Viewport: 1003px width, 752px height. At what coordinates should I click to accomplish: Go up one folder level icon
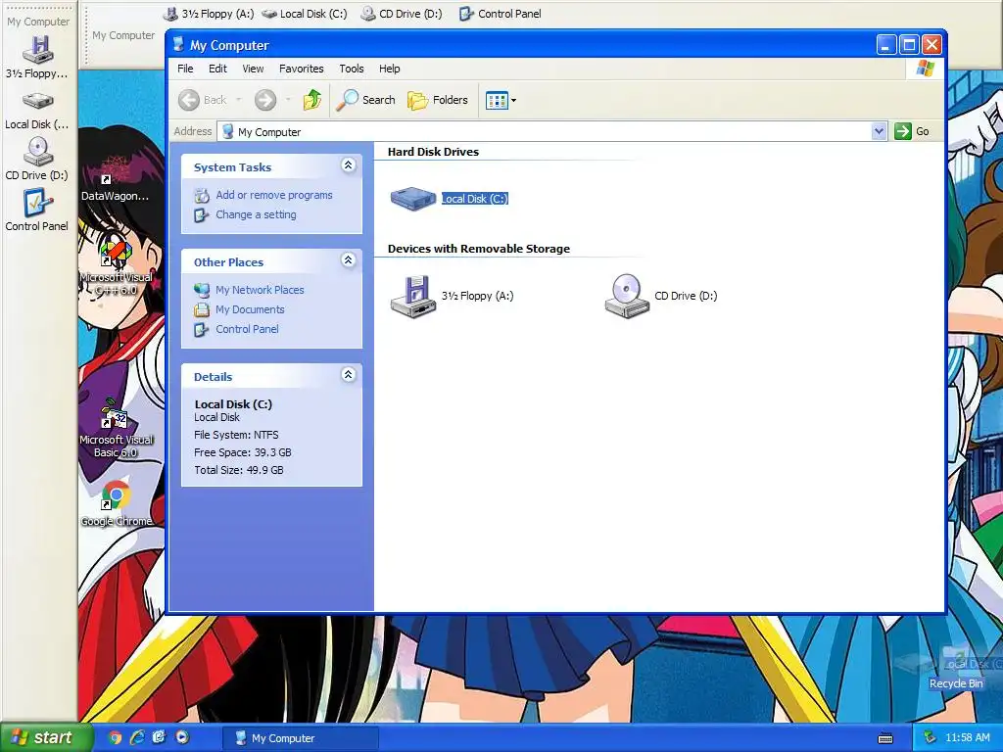[312, 100]
